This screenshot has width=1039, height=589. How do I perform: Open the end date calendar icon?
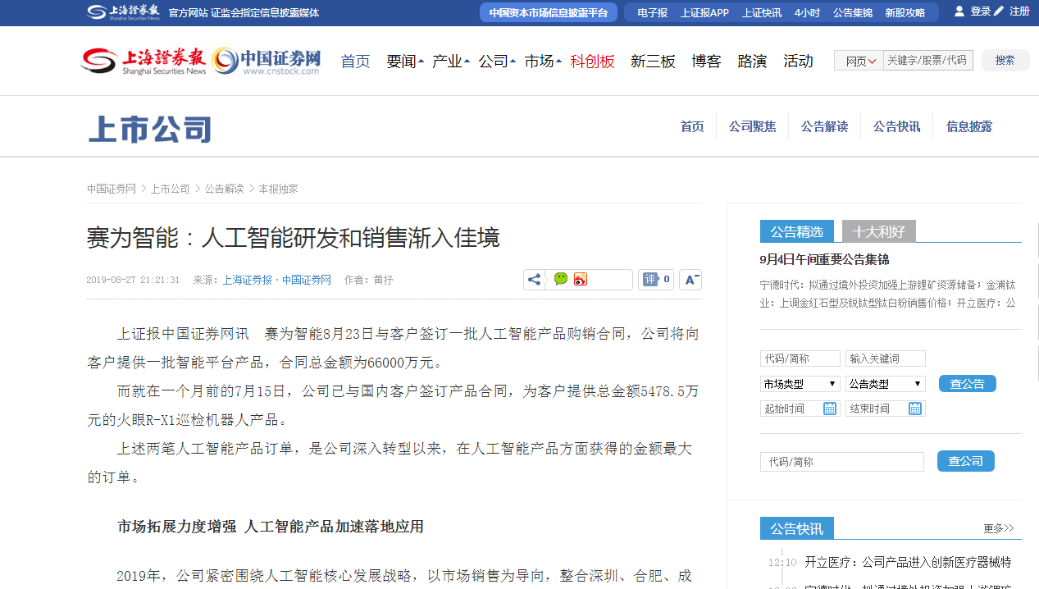915,409
